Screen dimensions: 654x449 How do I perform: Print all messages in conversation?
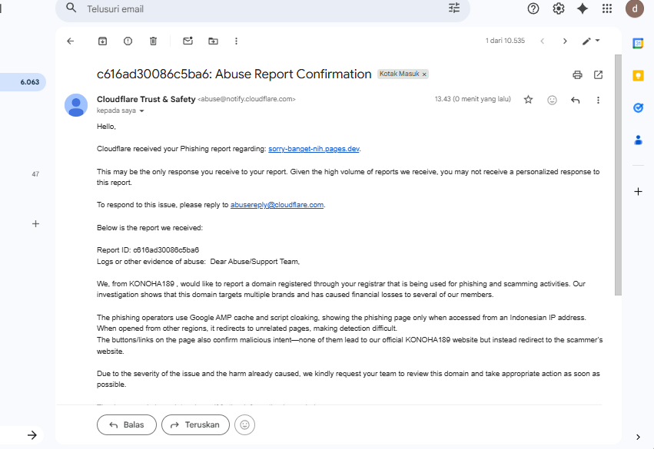(577, 74)
